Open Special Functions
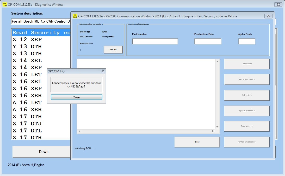Image resolution: width=285 pixels, height=176 pixels. click(x=247, y=111)
